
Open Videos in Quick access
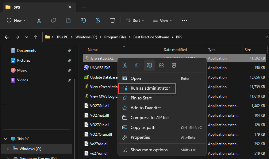[x=22, y=80]
